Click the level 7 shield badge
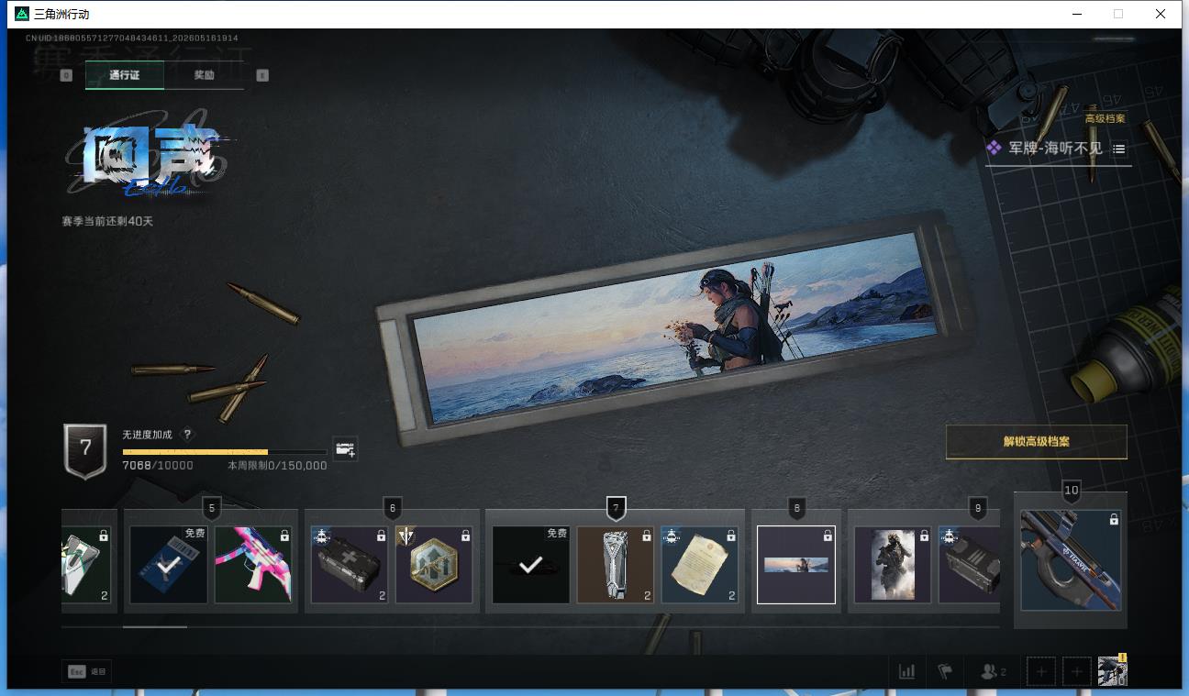This screenshot has width=1189, height=696. (x=85, y=450)
